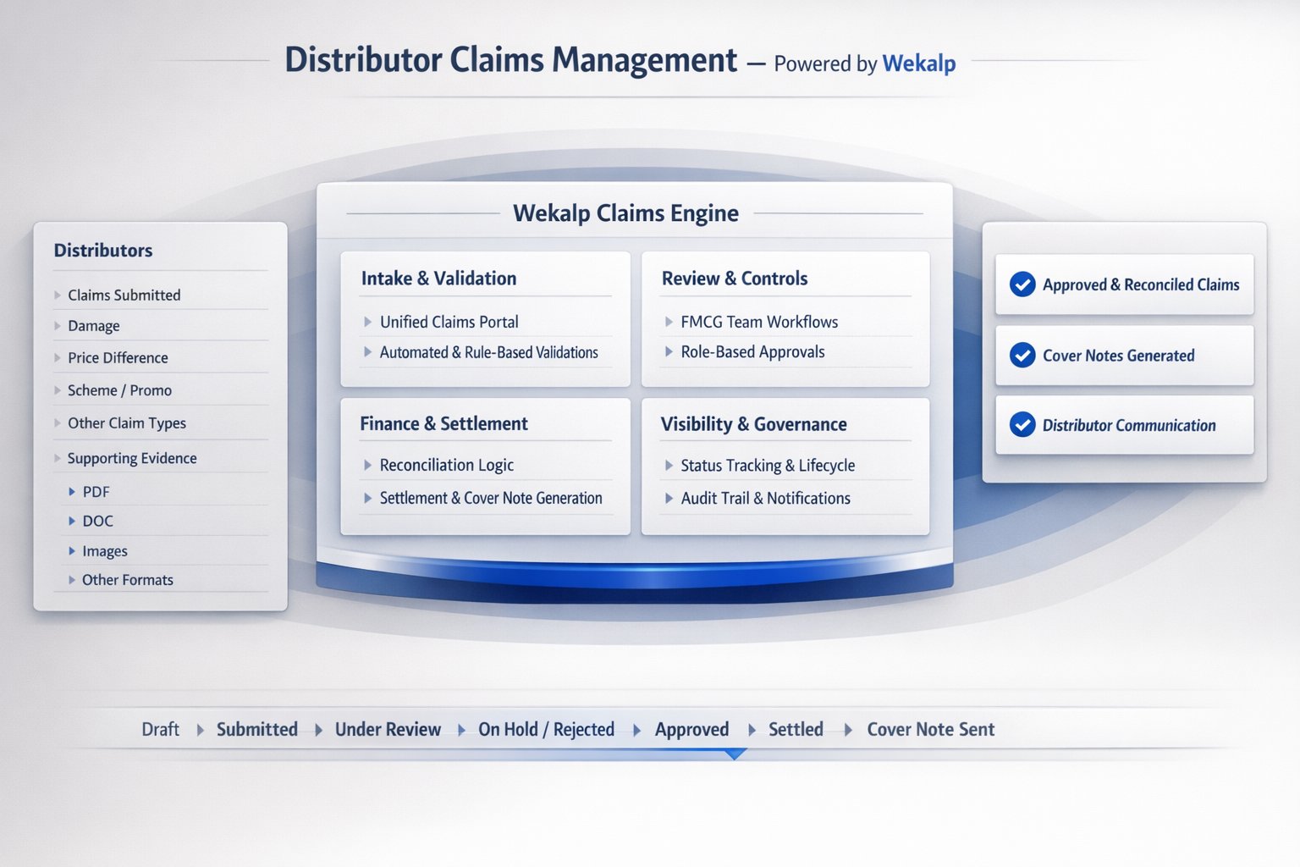The width and height of the screenshot is (1300, 867).
Task: Select the Under Review stage
Action: [x=388, y=729]
